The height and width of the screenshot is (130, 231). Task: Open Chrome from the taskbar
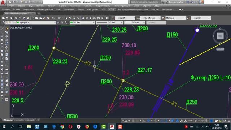pos(62,127)
